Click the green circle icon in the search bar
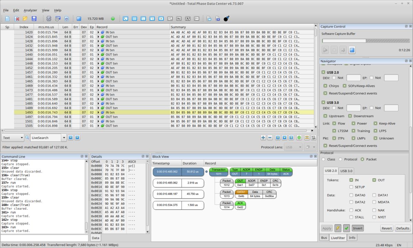 (299, 138)
